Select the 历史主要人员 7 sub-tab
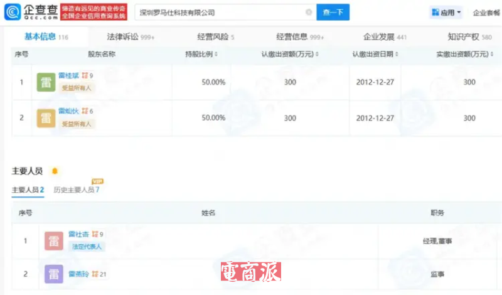The width and height of the screenshot is (502, 295). (x=77, y=190)
